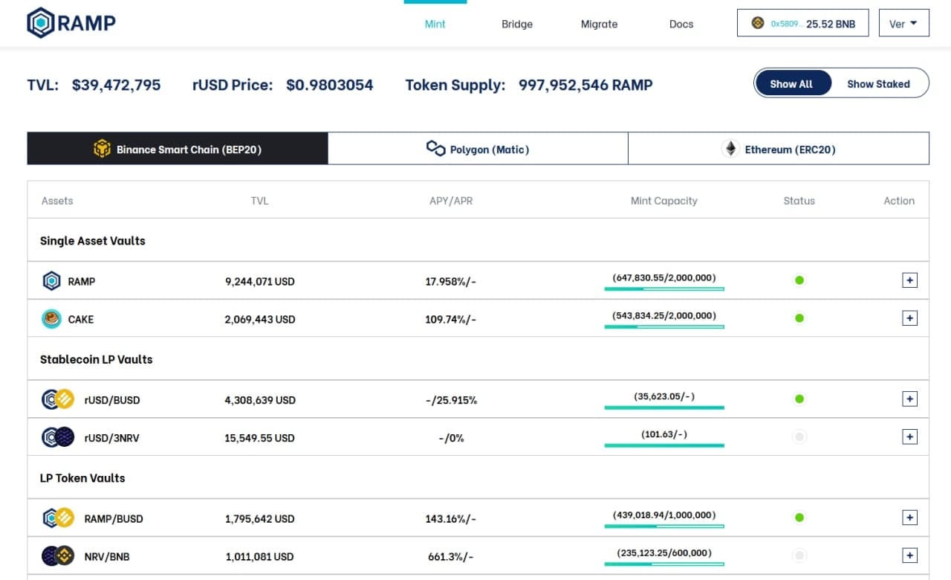The height and width of the screenshot is (580, 951).
Task: Click the TVL column header
Action: coord(260,201)
